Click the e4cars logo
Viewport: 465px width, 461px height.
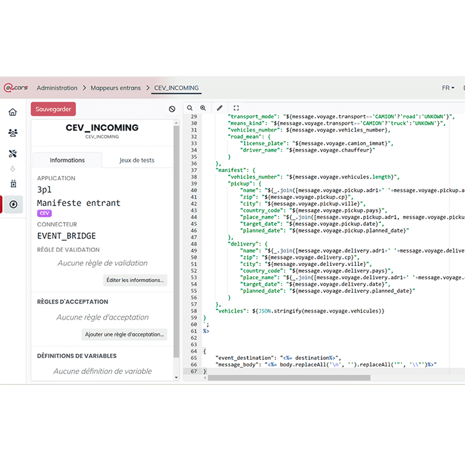[x=14, y=88]
